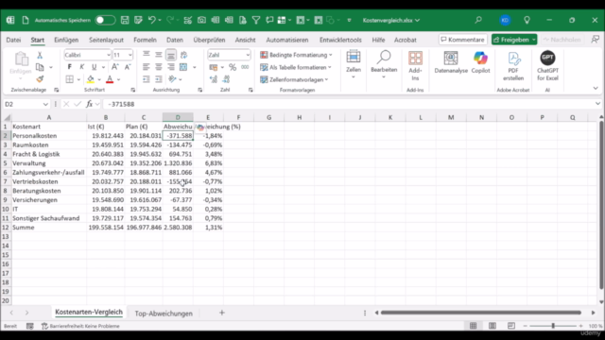Apply the yellow fill color

point(91,79)
